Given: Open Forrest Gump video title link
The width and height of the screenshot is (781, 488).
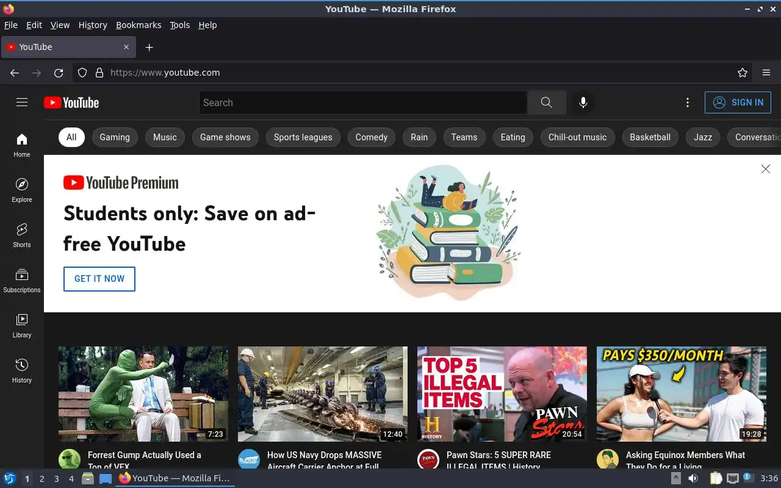Looking at the screenshot, I should [145, 460].
